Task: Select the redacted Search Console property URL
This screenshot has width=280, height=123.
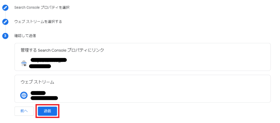Action: 49,60
